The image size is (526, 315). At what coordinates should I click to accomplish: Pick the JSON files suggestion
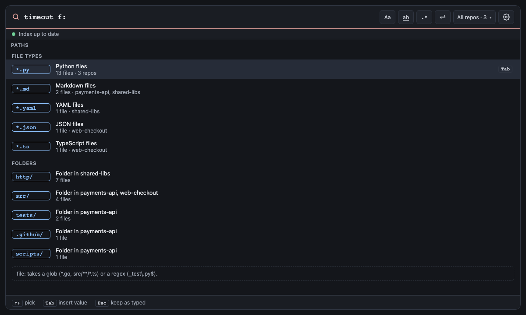point(263,127)
